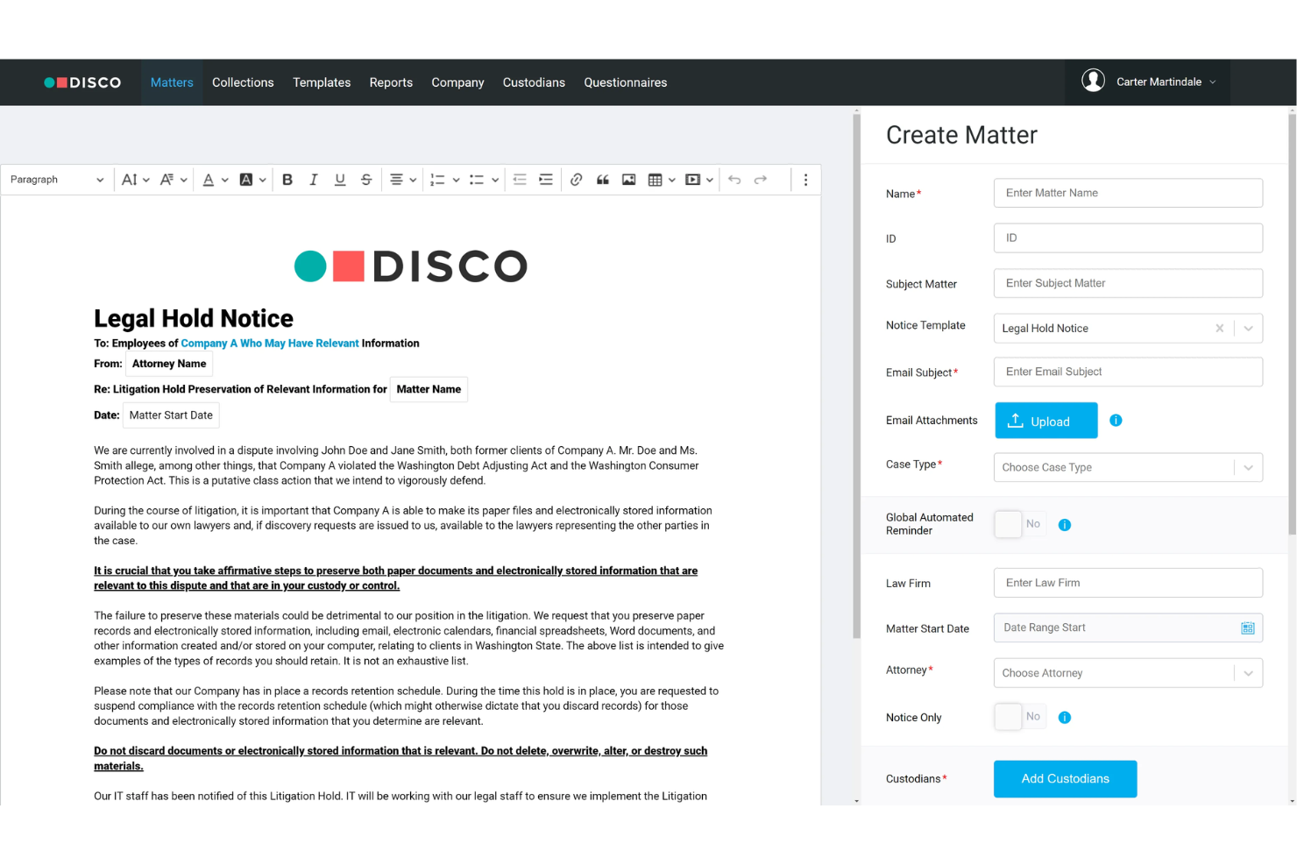Screen dimensions: 1297x865
Task: Click the Email Subject field
Action: (1128, 372)
